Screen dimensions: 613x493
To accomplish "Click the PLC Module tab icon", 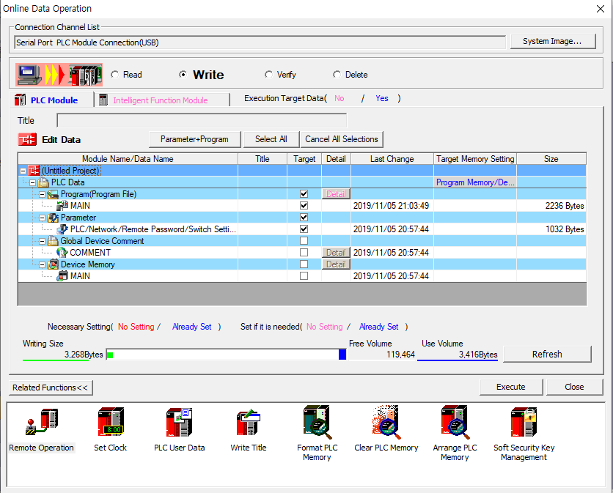I will 20,100.
